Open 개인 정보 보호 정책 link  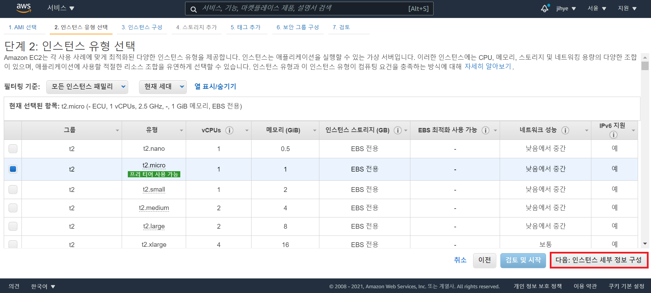(x=538, y=287)
